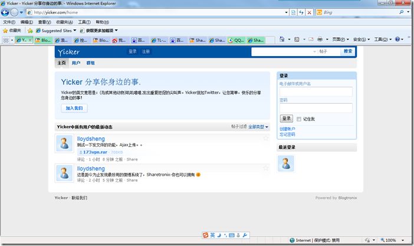Open the 帮助(H) menu
This screenshot has height=246, width=414.
point(102,22)
